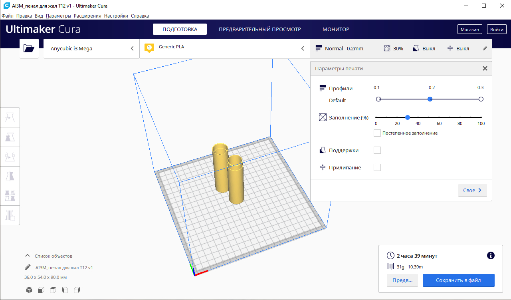Switch to 3D perspective view cube icon
Viewport: 511px width, 300px height.
click(x=29, y=290)
